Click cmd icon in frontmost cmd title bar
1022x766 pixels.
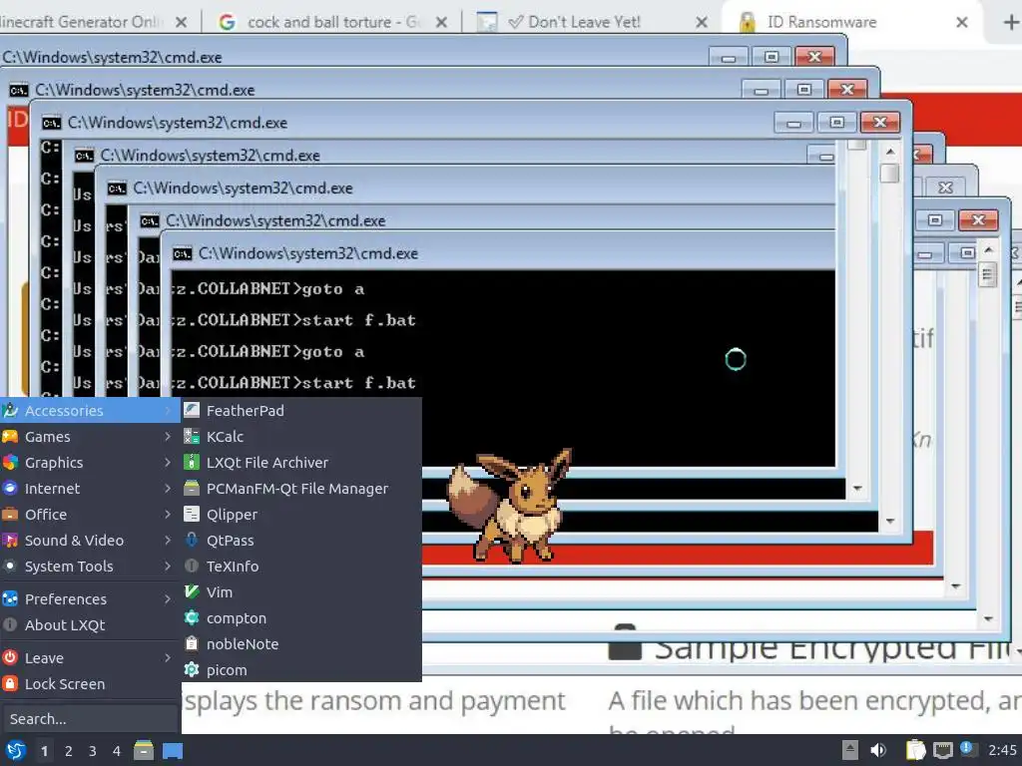183,253
